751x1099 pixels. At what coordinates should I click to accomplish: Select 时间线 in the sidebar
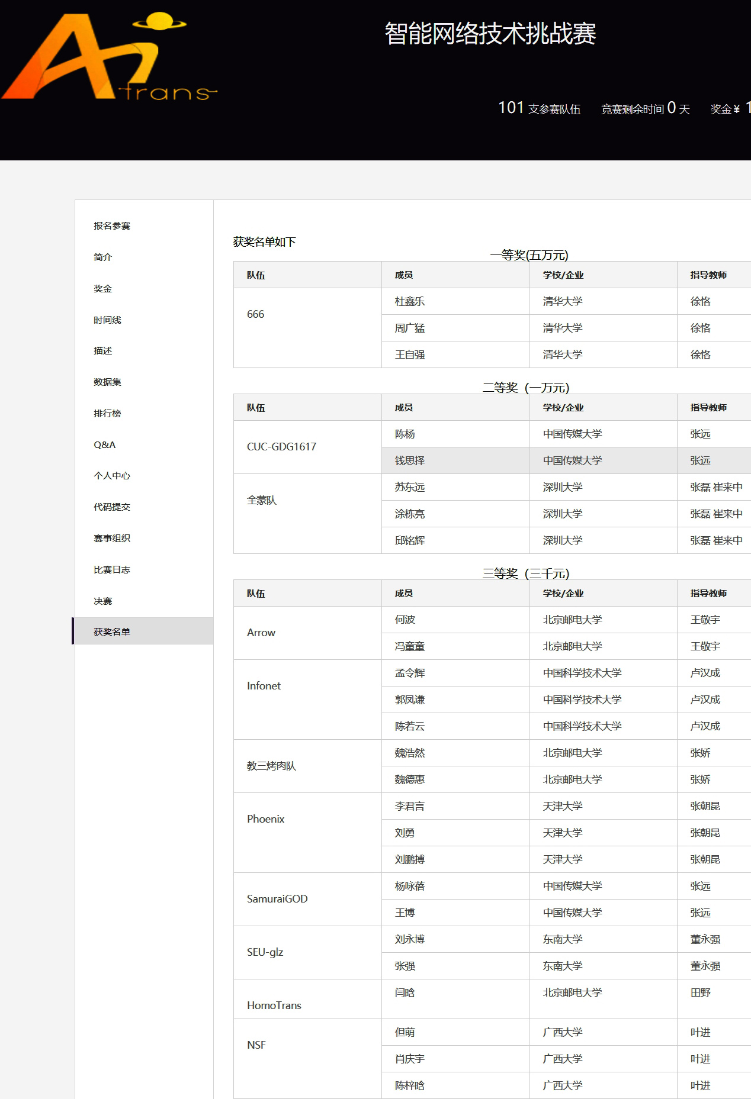(x=107, y=320)
